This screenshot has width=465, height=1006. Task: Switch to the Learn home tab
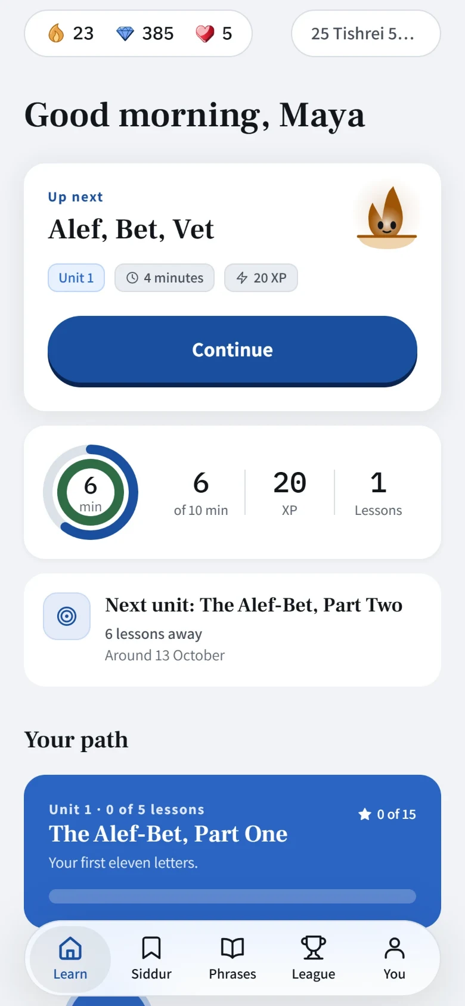pos(70,958)
